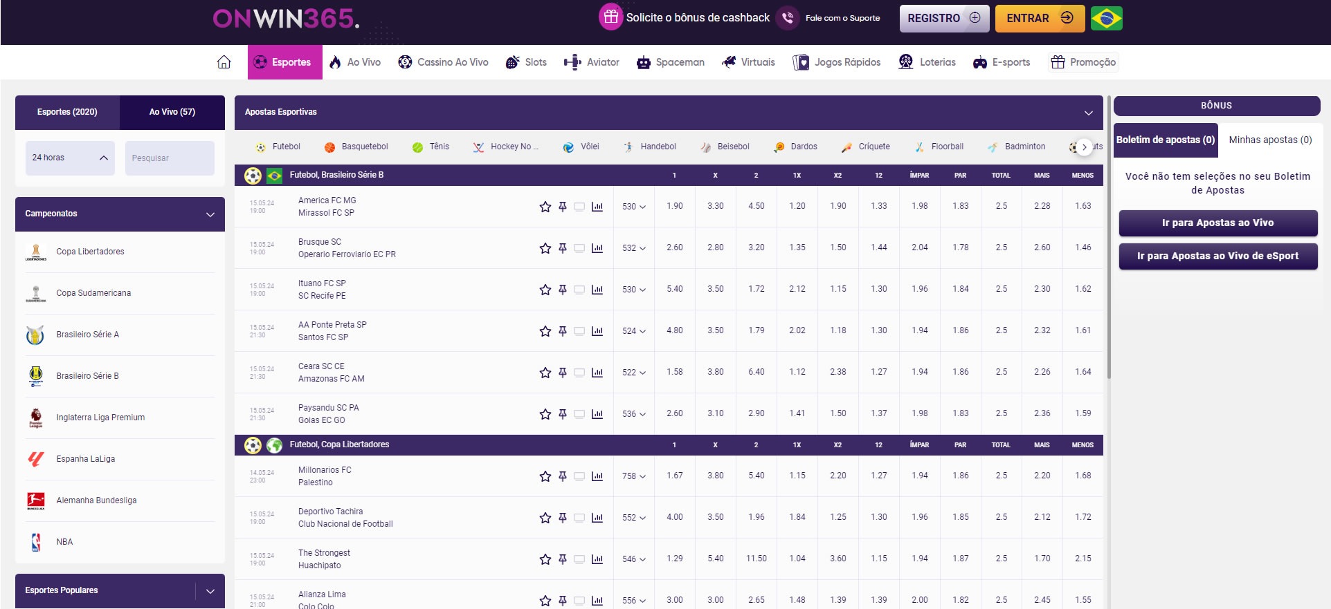Image resolution: width=1331 pixels, height=609 pixels.
Task: Expand 758 more markets for Millonarios FC
Action: [x=633, y=476]
